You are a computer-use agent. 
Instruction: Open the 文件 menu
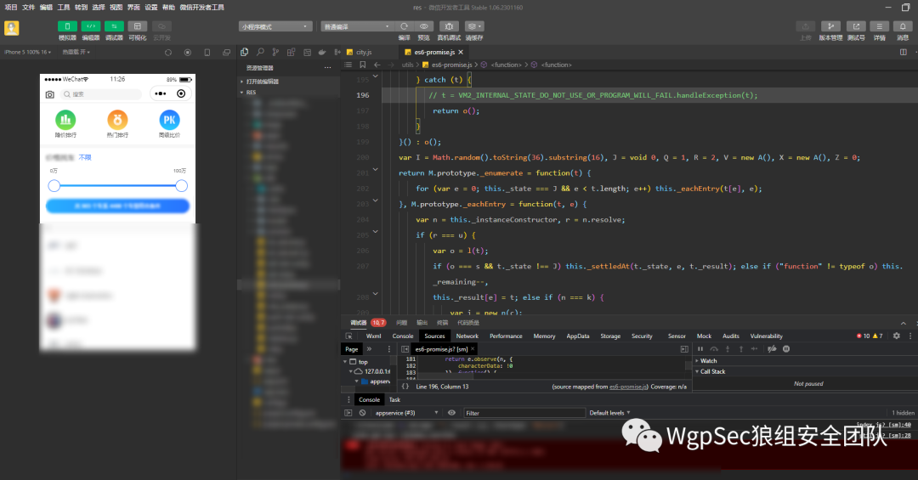29,8
